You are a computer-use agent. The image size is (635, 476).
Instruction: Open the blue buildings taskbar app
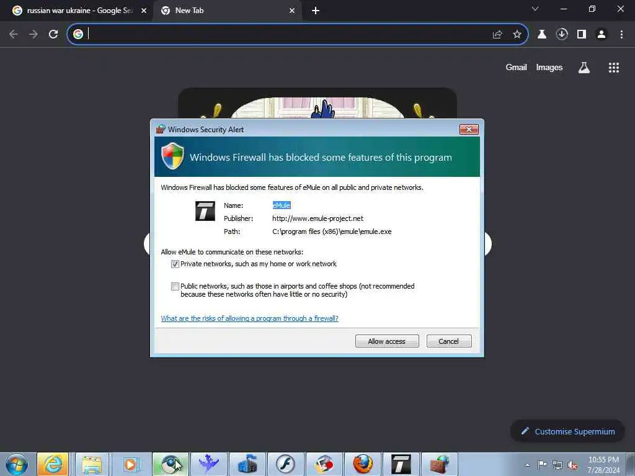(x=247, y=464)
